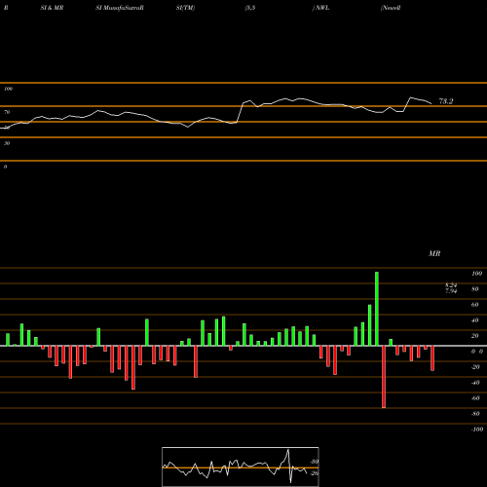Click the RSI axis label '70'
Image resolution: width=487 pixels, height=487 pixels.
7,112
